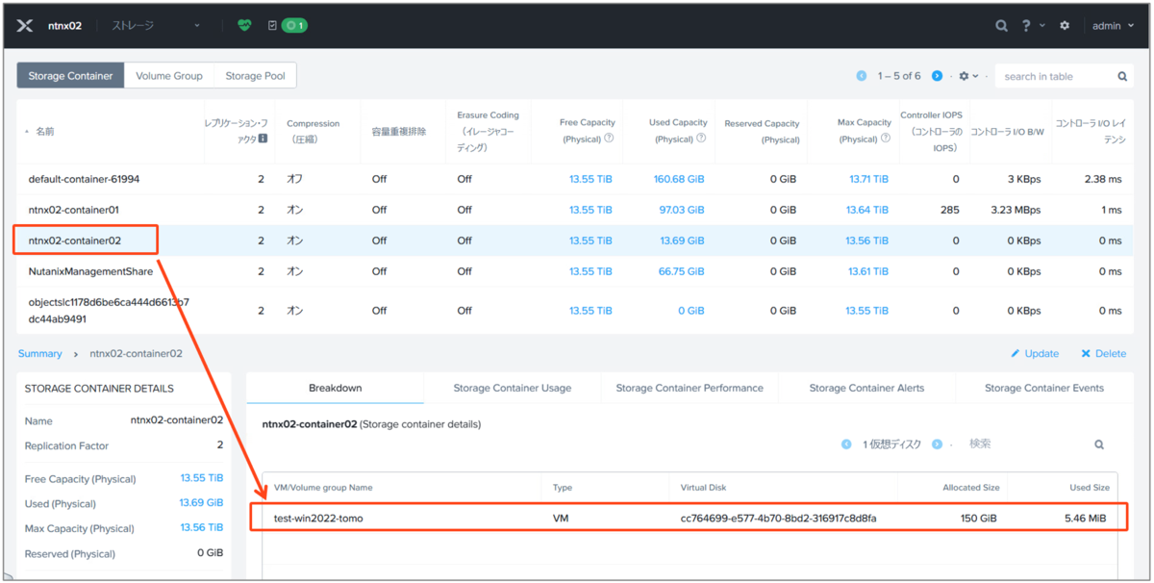Click the 1 – 5 of 6 pagination text
Image resolution: width=1154 pixels, height=583 pixels.
click(899, 76)
